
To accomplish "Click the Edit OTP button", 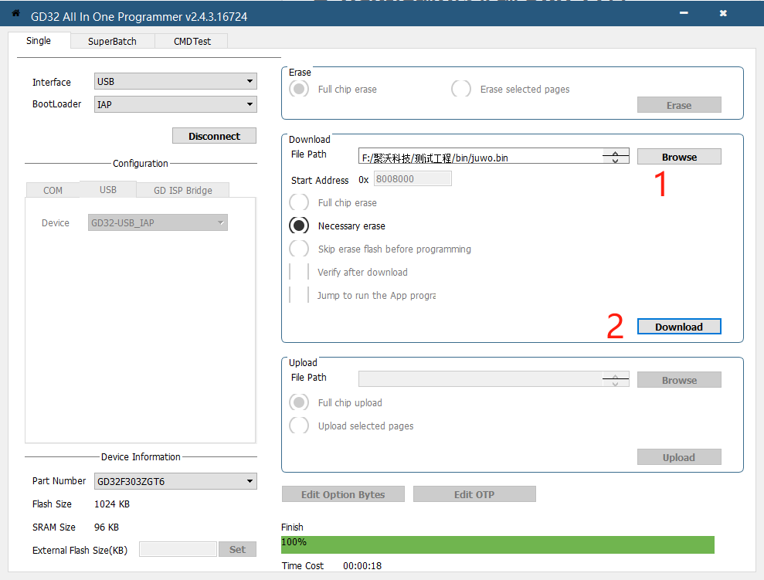I will click(474, 494).
